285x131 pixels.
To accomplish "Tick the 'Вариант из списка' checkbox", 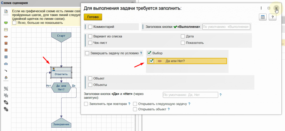I will pos(90,37).
